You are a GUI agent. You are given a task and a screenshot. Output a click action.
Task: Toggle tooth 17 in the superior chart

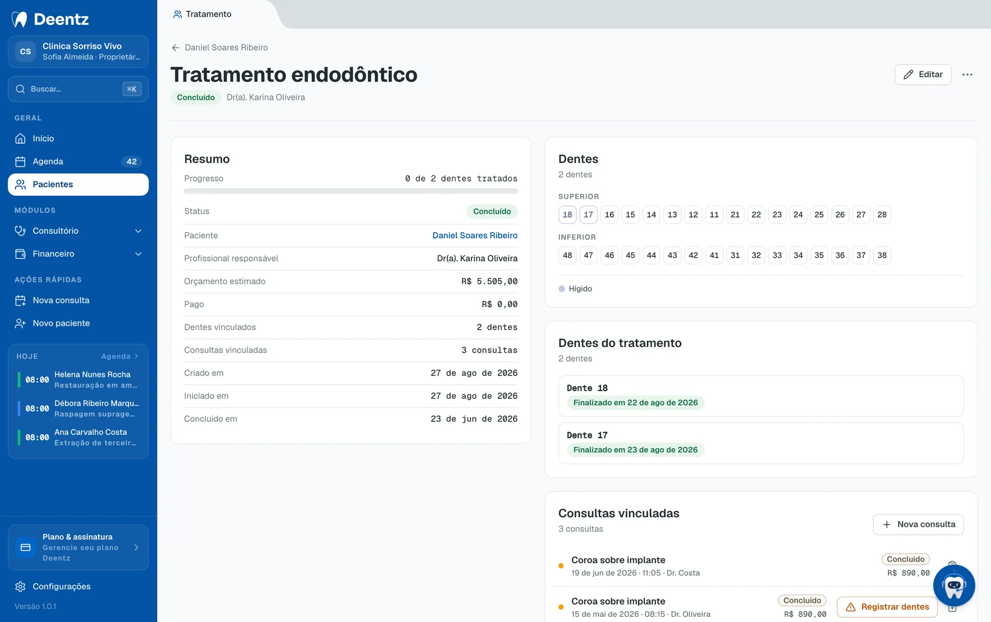(588, 215)
